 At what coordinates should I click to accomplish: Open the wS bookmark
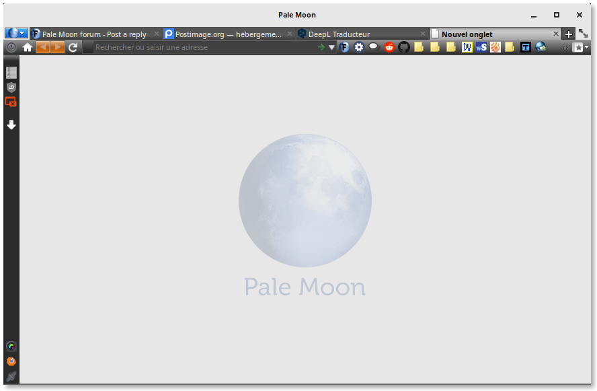481,47
